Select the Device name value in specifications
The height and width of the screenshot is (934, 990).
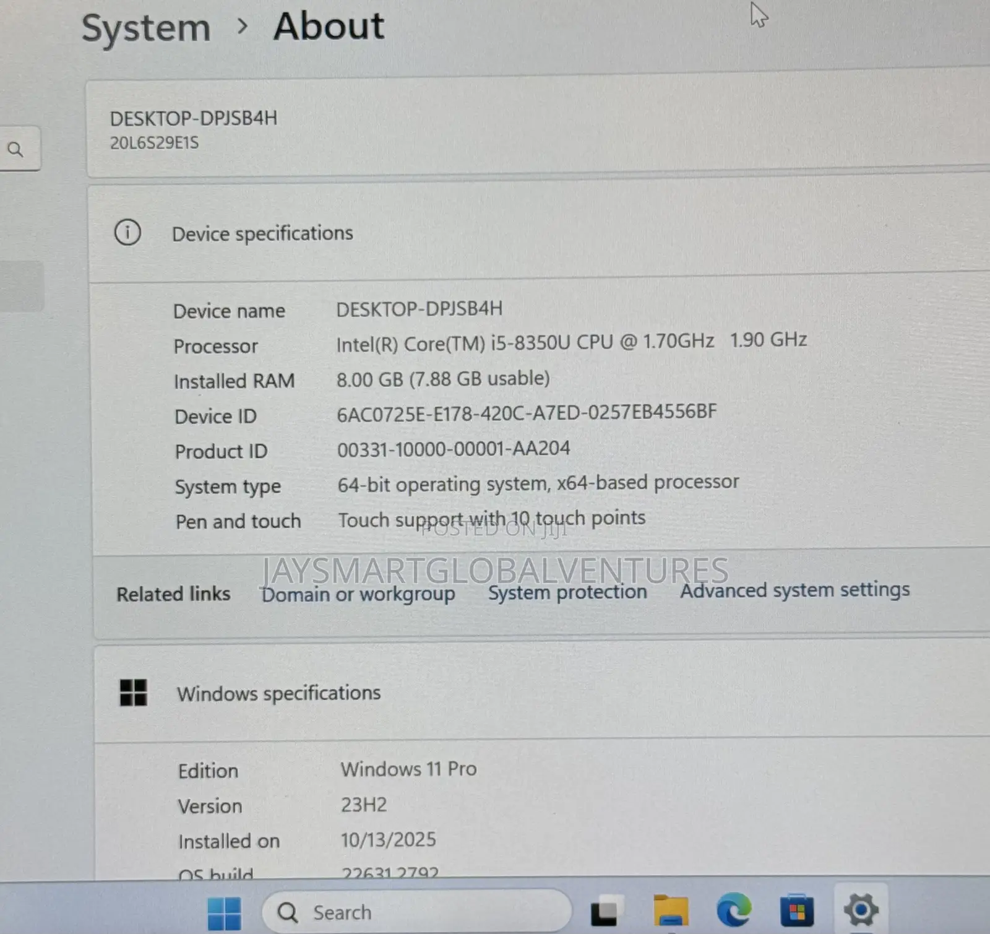pyautogui.click(x=419, y=309)
